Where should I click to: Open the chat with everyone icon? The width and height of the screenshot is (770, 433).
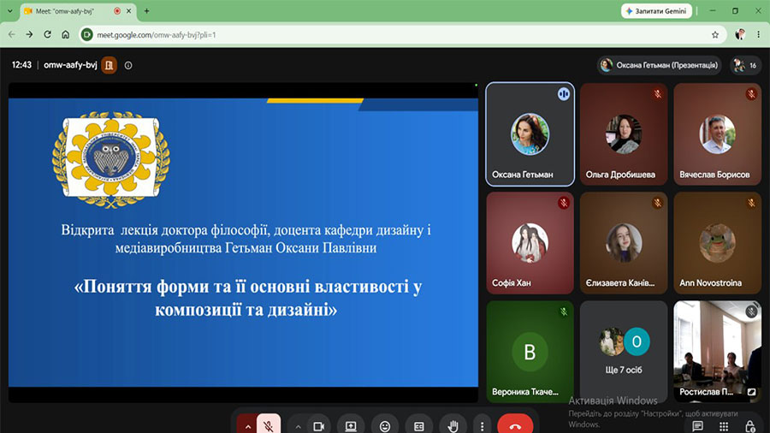point(697,425)
